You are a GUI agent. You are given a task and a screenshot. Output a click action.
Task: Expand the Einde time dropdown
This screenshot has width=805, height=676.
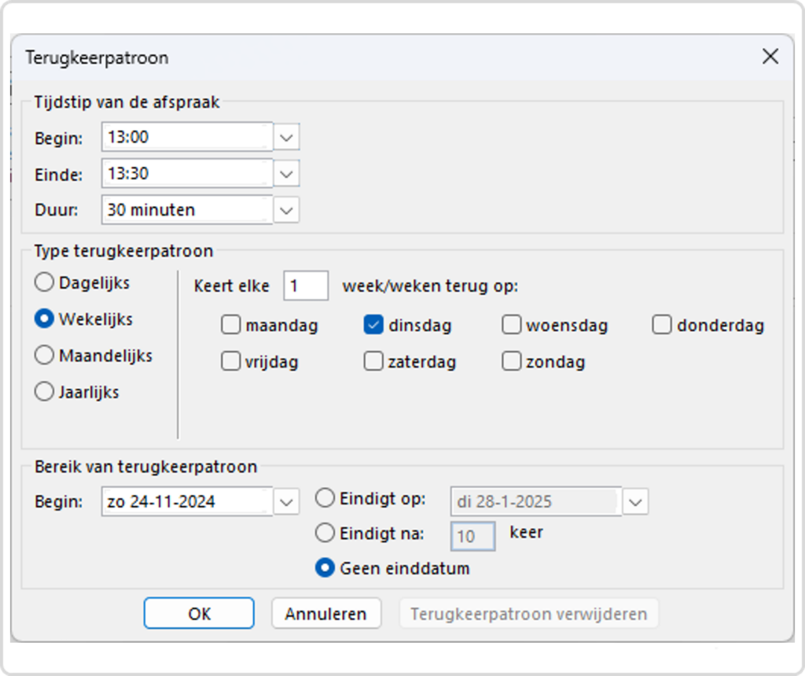pyautogui.click(x=287, y=173)
